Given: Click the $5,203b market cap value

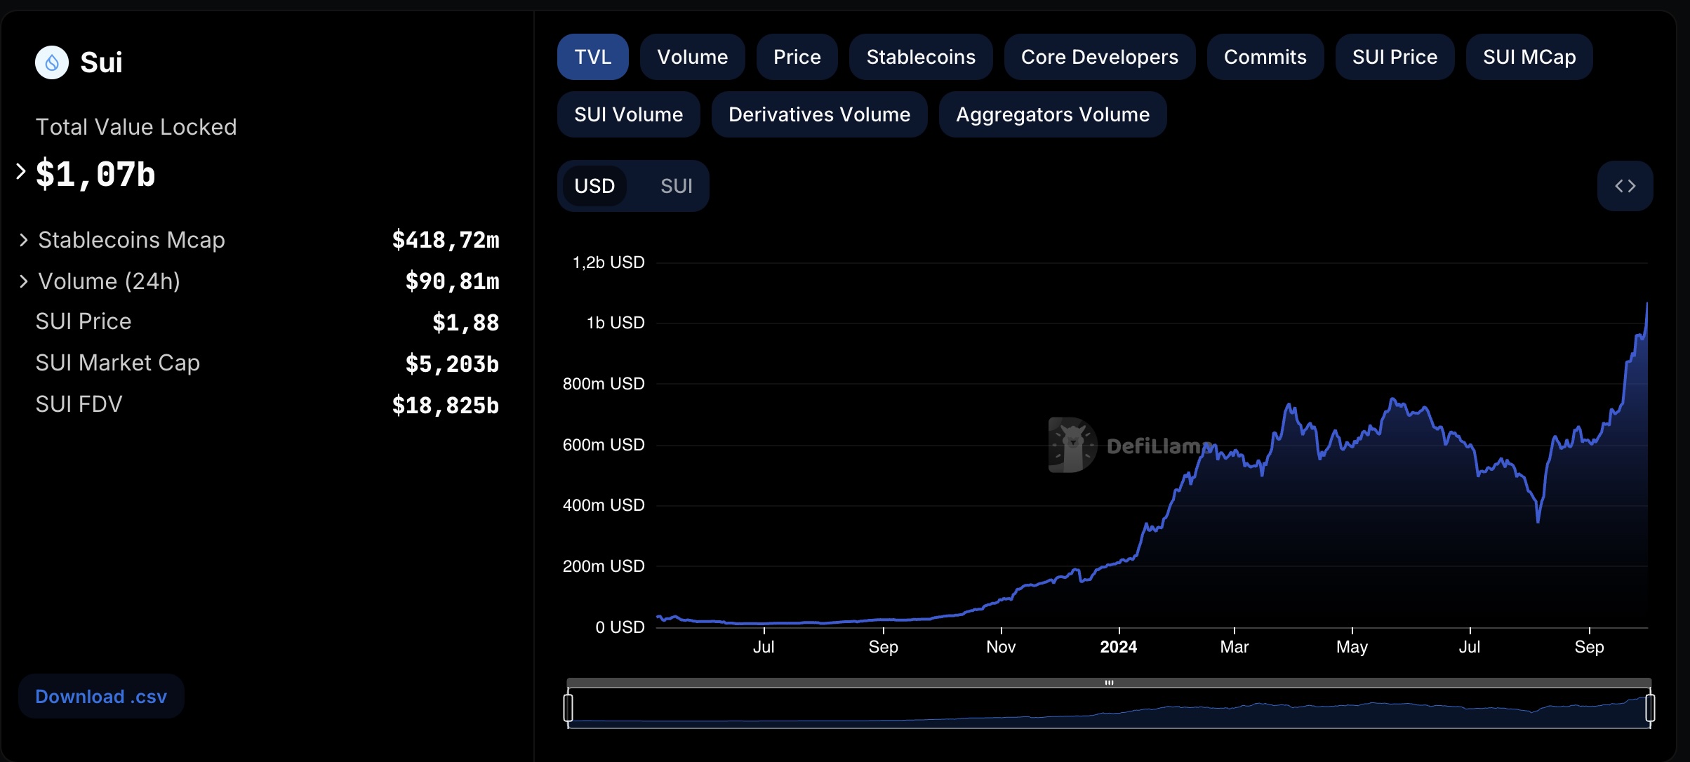Looking at the screenshot, I should click(x=453, y=364).
